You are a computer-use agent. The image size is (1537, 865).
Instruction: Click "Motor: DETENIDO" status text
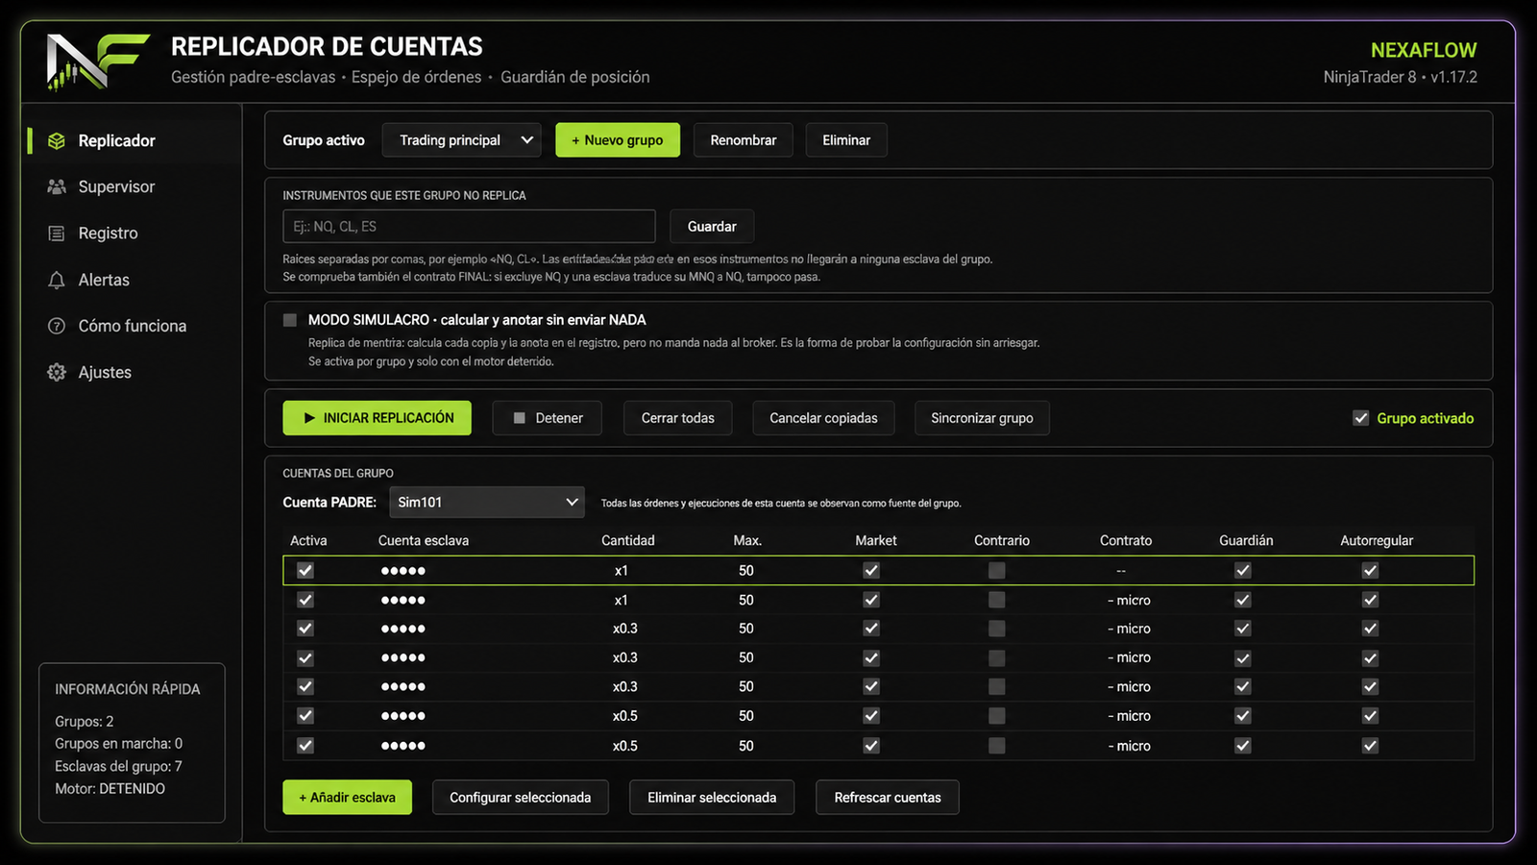pyautogui.click(x=110, y=788)
